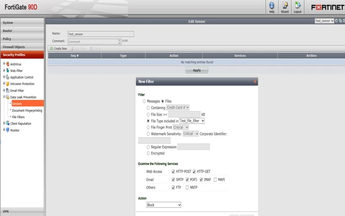The width and height of the screenshot is (345, 216).
Task: Click the Monitor screen icon
Action: coord(8,130)
